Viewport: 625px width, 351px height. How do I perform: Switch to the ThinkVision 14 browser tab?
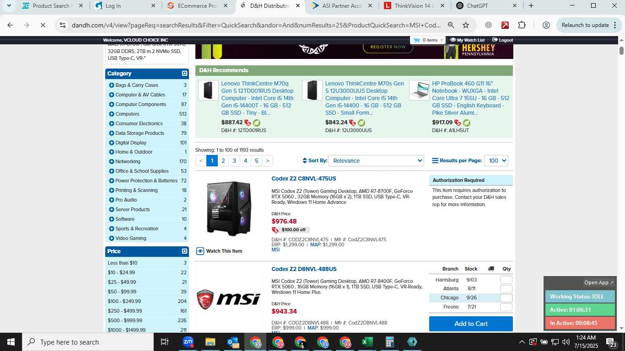coord(415,6)
